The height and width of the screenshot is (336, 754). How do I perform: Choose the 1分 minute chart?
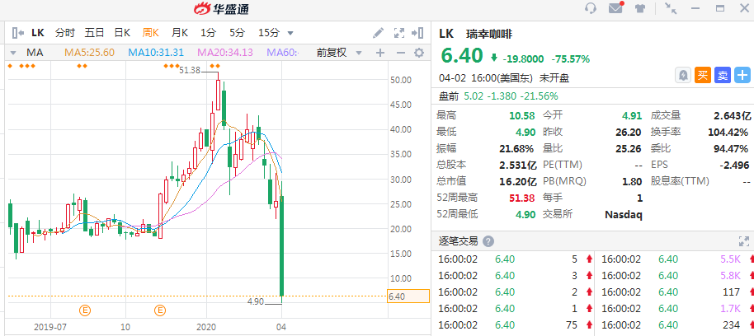click(x=208, y=33)
